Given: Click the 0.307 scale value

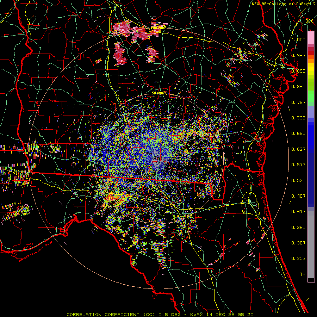Looking at the screenshot, I should [x=298, y=243].
